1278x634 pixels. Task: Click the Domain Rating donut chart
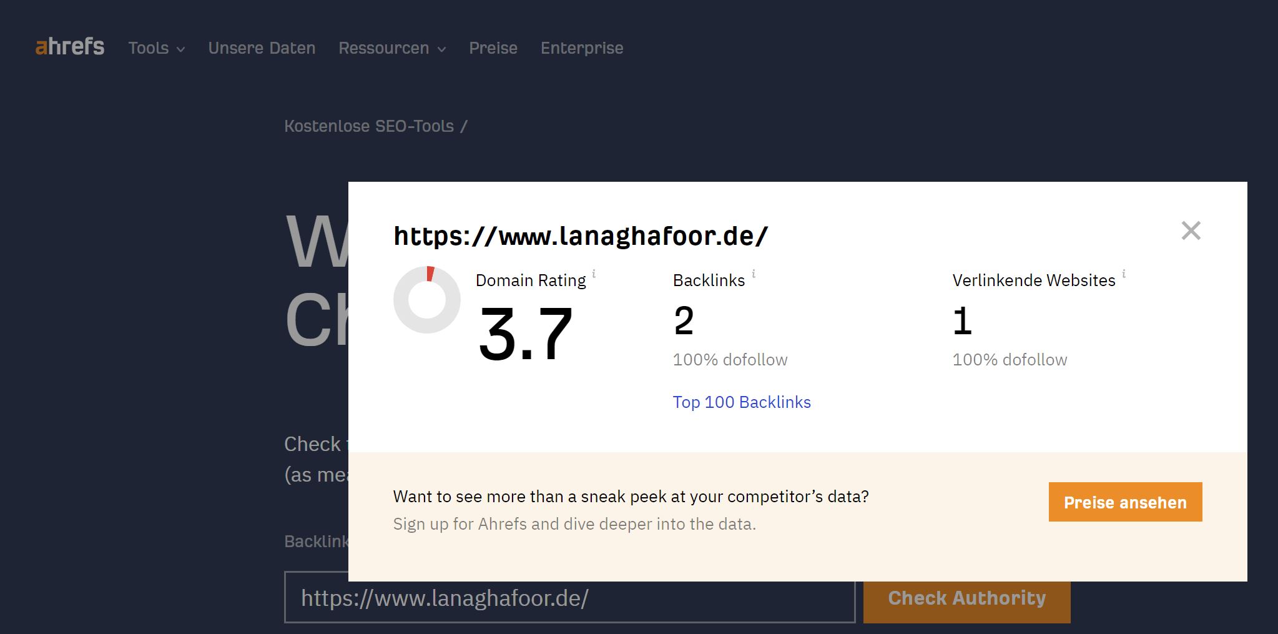pos(427,300)
